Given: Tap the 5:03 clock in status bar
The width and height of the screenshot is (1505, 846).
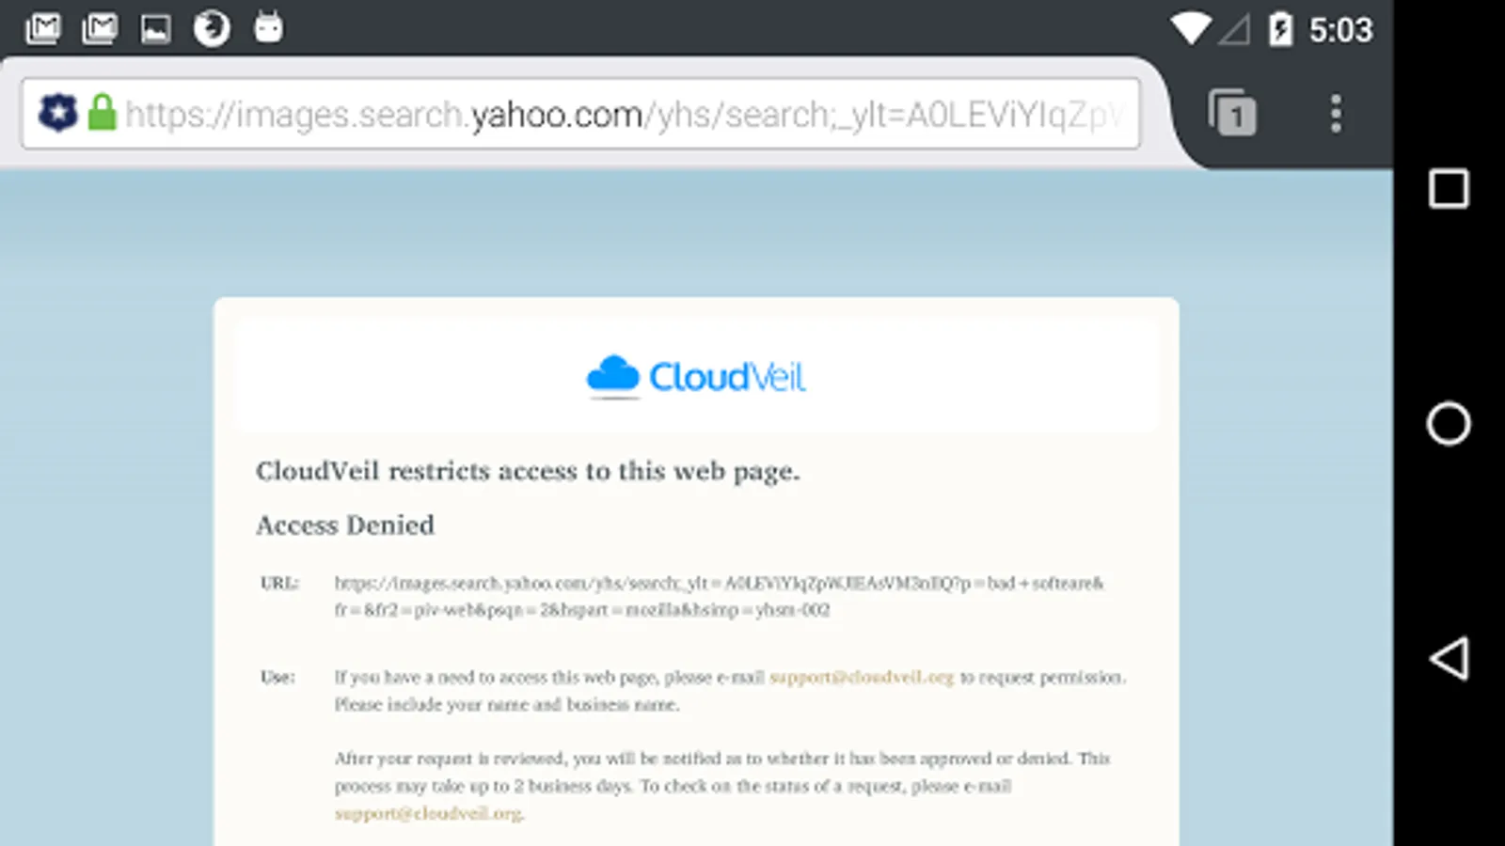Looking at the screenshot, I should pyautogui.click(x=1340, y=29).
